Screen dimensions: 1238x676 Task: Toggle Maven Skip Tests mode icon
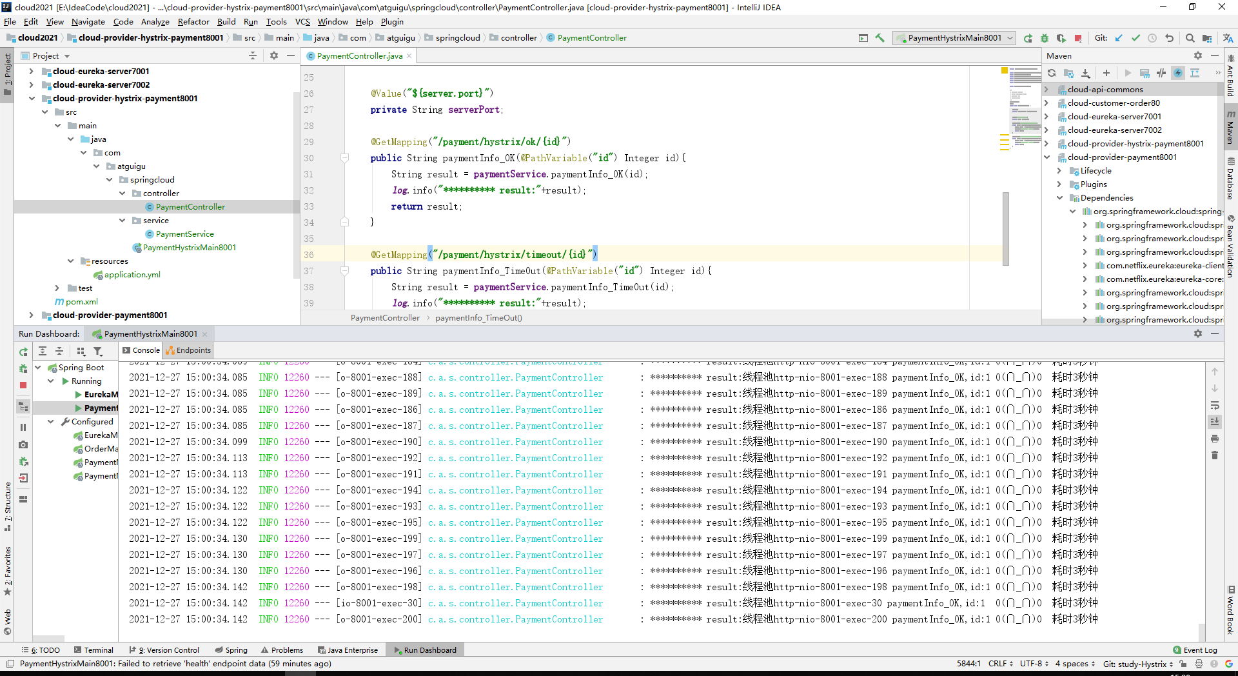click(x=1178, y=73)
